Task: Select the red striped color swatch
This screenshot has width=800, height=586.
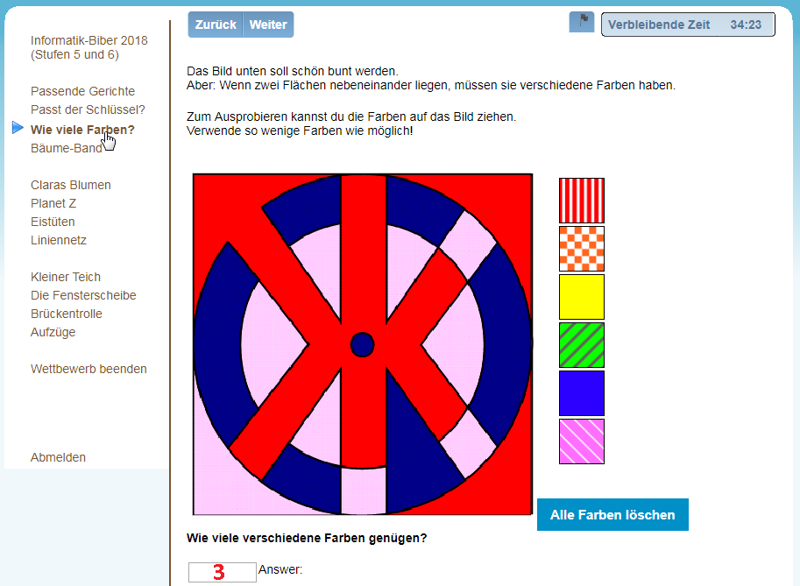Action: tap(582, 201)
